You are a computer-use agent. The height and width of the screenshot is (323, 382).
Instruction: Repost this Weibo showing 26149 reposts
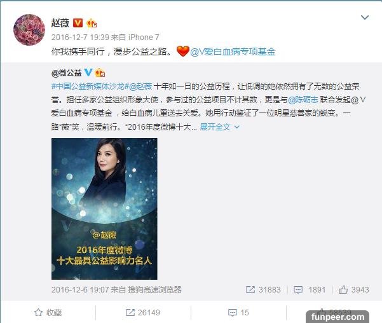(143, 312)
